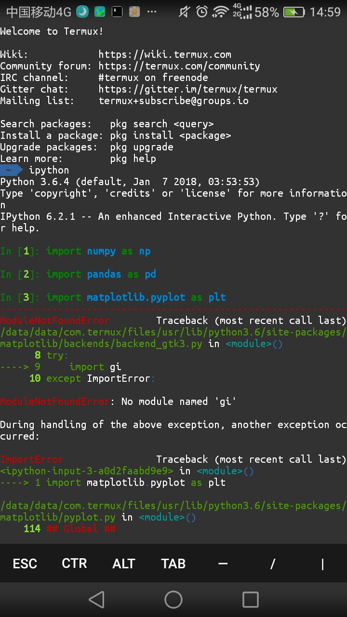The image size is (347, 617).
Task: Tap the three-dots more notifications icon
Action: coord(152,12)
